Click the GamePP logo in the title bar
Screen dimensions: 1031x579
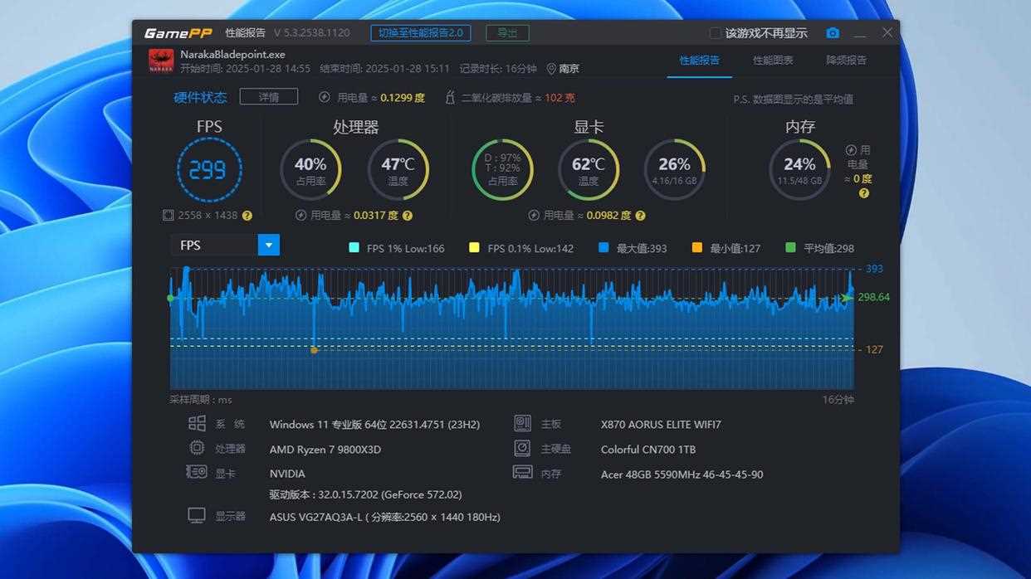178,33
